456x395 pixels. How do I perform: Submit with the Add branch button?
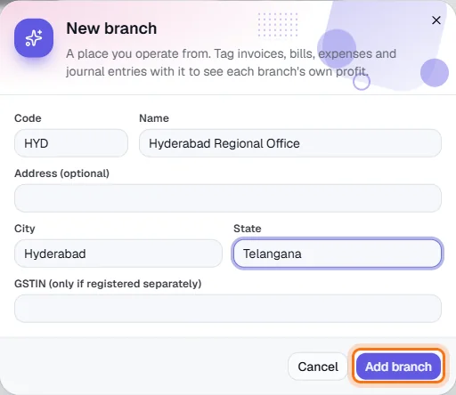tap(398, 367)
